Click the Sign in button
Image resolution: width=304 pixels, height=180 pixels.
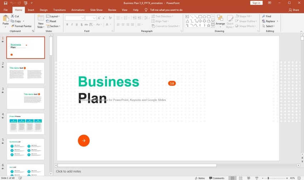tap(256, 3)
